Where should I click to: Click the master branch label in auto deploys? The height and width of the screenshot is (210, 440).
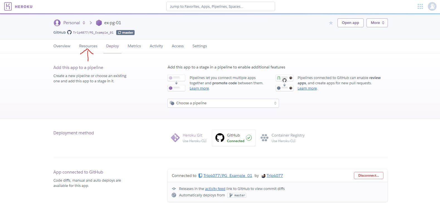[x=237, y=195]
